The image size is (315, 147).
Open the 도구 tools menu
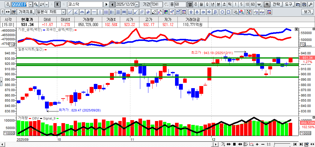coord(288,4)
